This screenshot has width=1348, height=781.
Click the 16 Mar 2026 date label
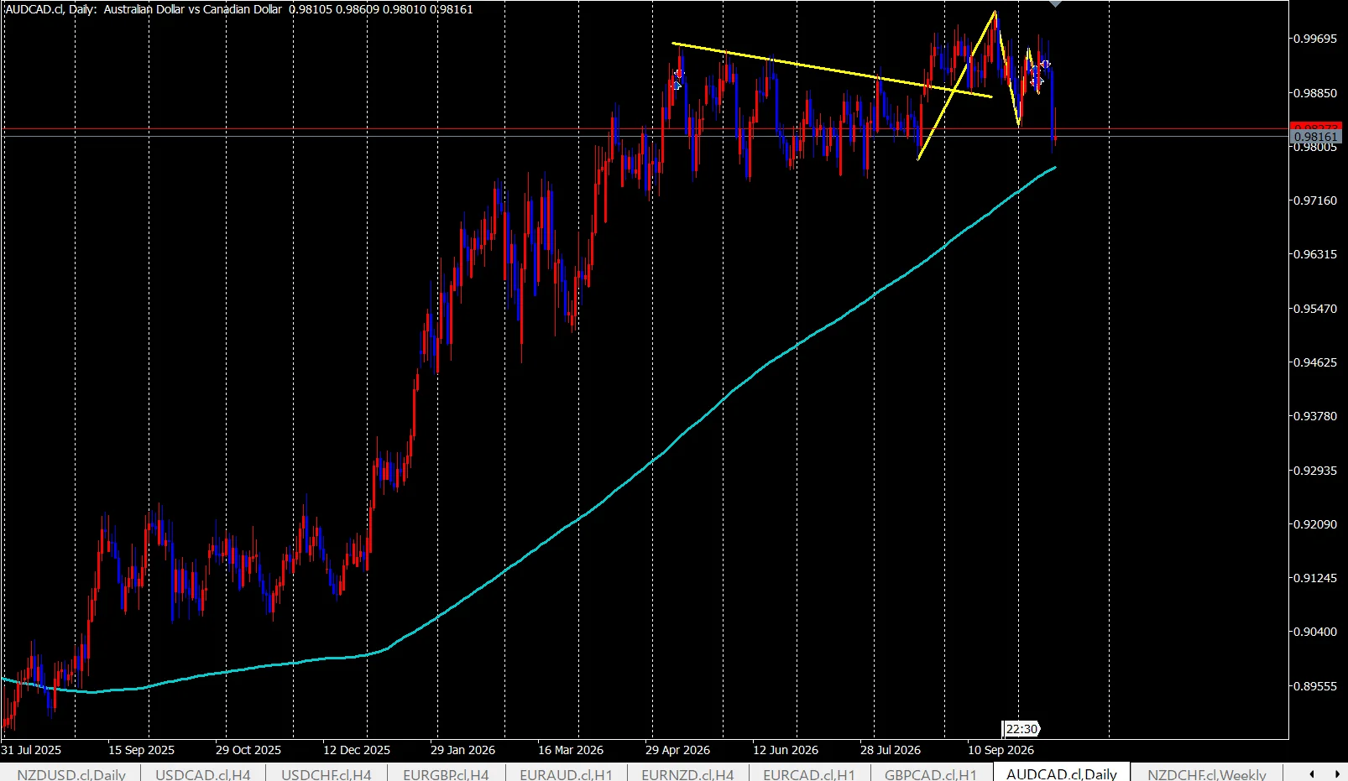point(571,750)
